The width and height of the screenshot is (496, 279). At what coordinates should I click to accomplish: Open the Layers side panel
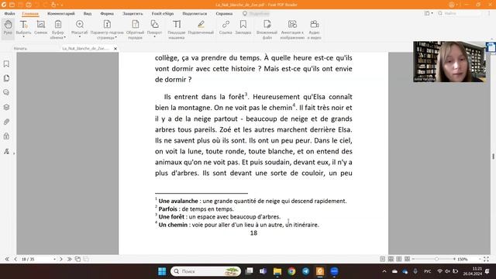(x=6, y=107)
